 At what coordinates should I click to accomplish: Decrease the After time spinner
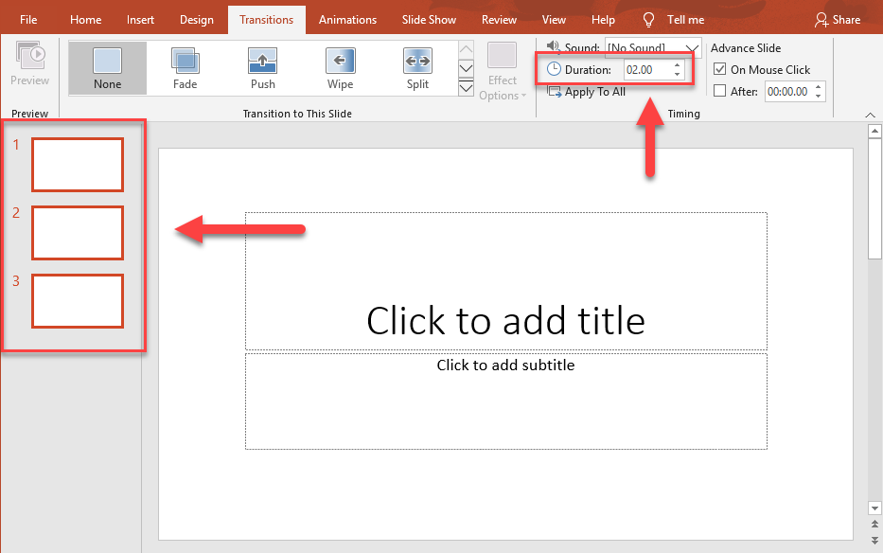(819, 96)
